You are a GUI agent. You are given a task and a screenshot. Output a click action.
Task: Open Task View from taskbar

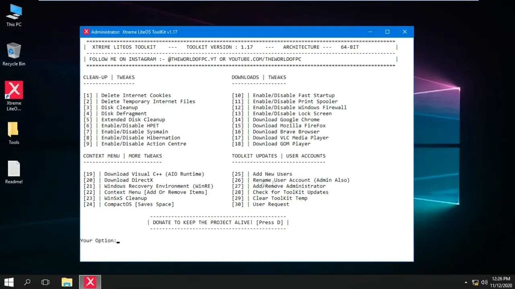(x=45, y=282)
